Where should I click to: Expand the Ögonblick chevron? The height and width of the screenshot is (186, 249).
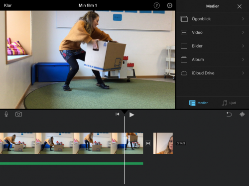coord(243,19)
